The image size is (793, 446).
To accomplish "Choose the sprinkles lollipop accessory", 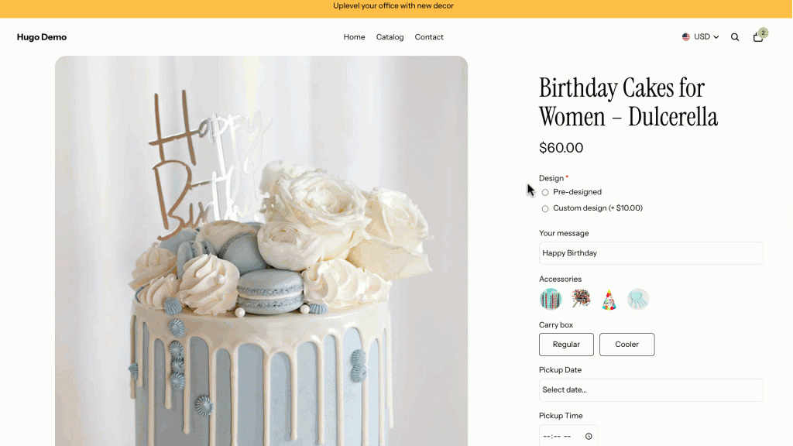I will [x=581, y=299].
